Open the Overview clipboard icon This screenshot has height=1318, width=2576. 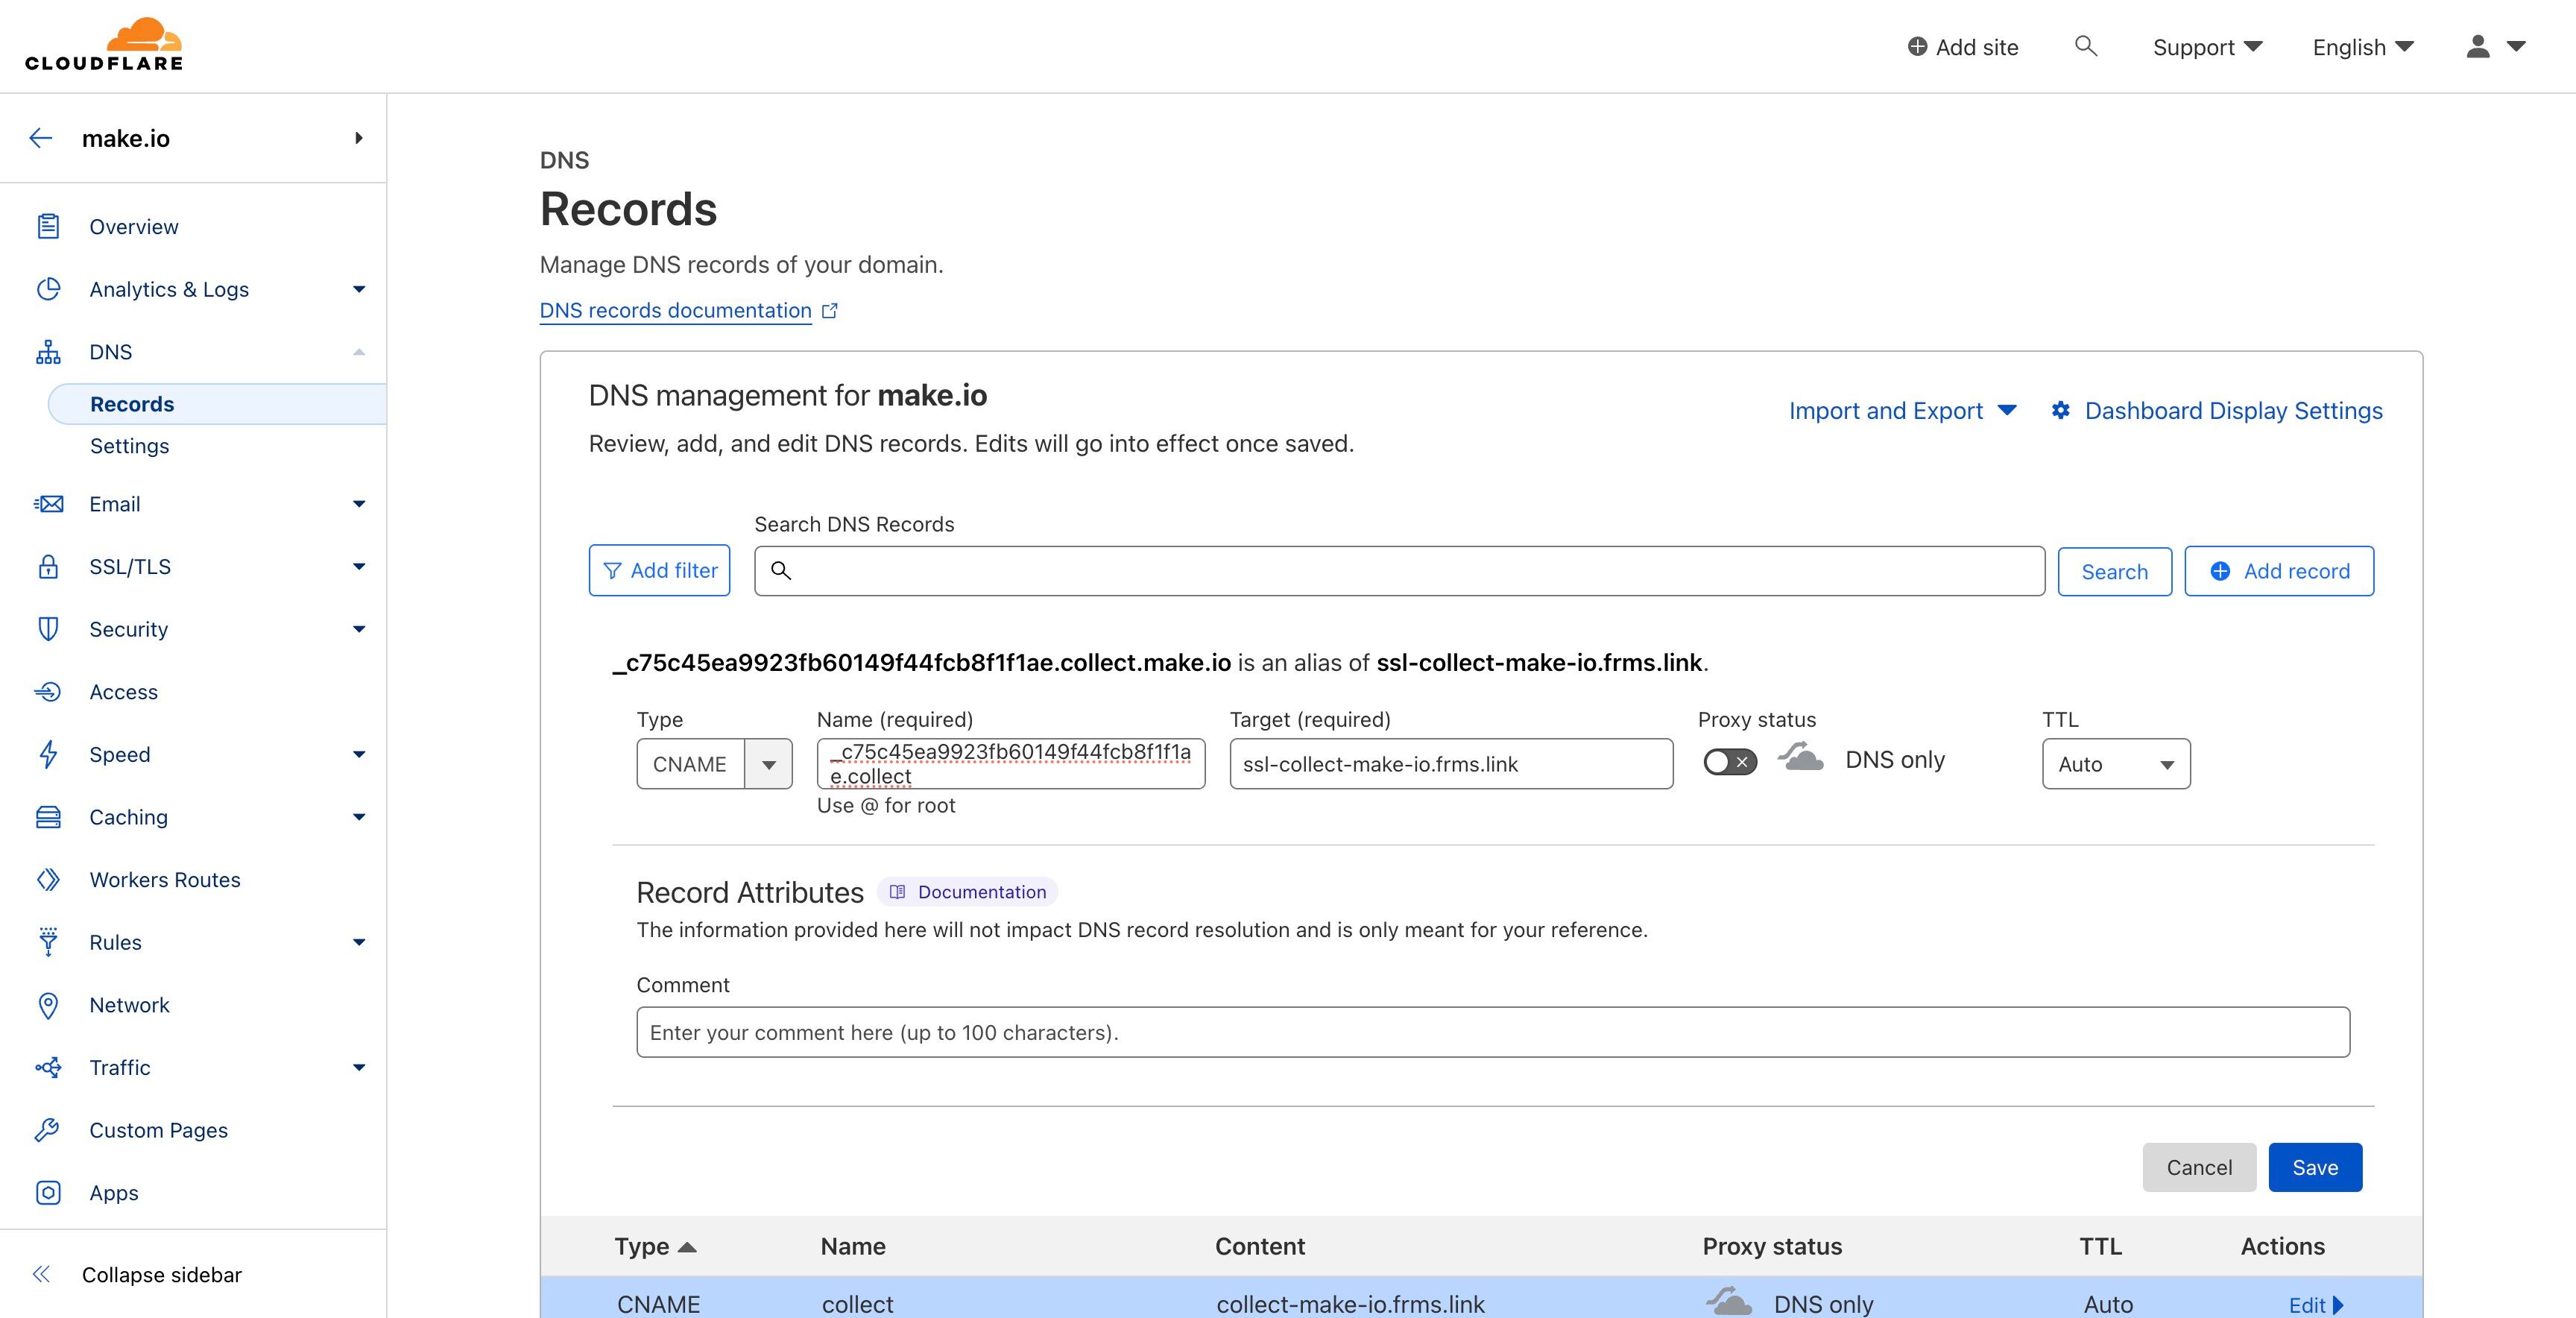pyautogui.click(x=48, y=227)
